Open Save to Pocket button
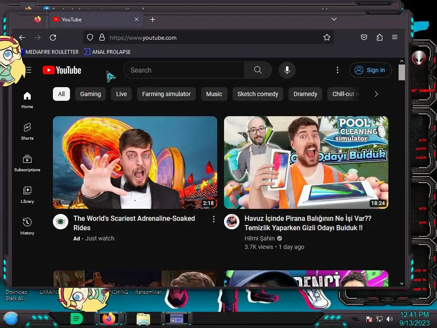Image resolution: width=437 pixels, height=328 pixels. tap(364, 38)
